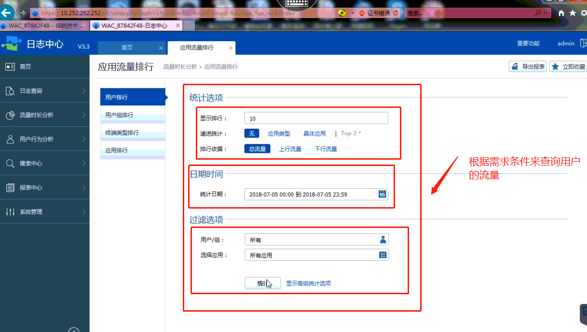Choose 应用类型 progressive statistics option
The height and width of the screenshot is (332, 587).
[x=279, y=134]
